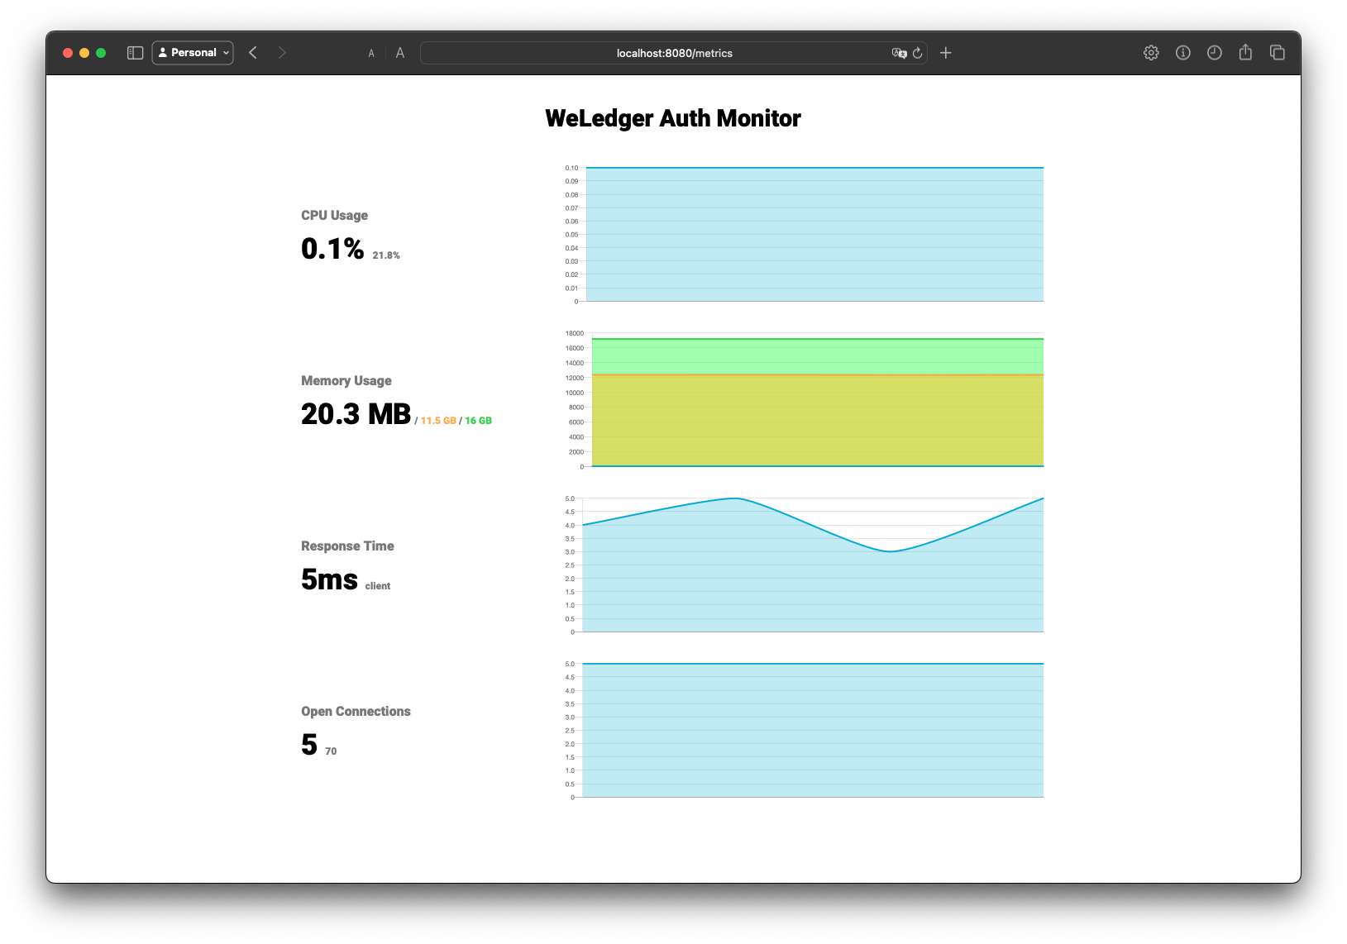Open a new tab with plus
Viewport: 1347px width, 944px height.
click(x=946, y=53)
